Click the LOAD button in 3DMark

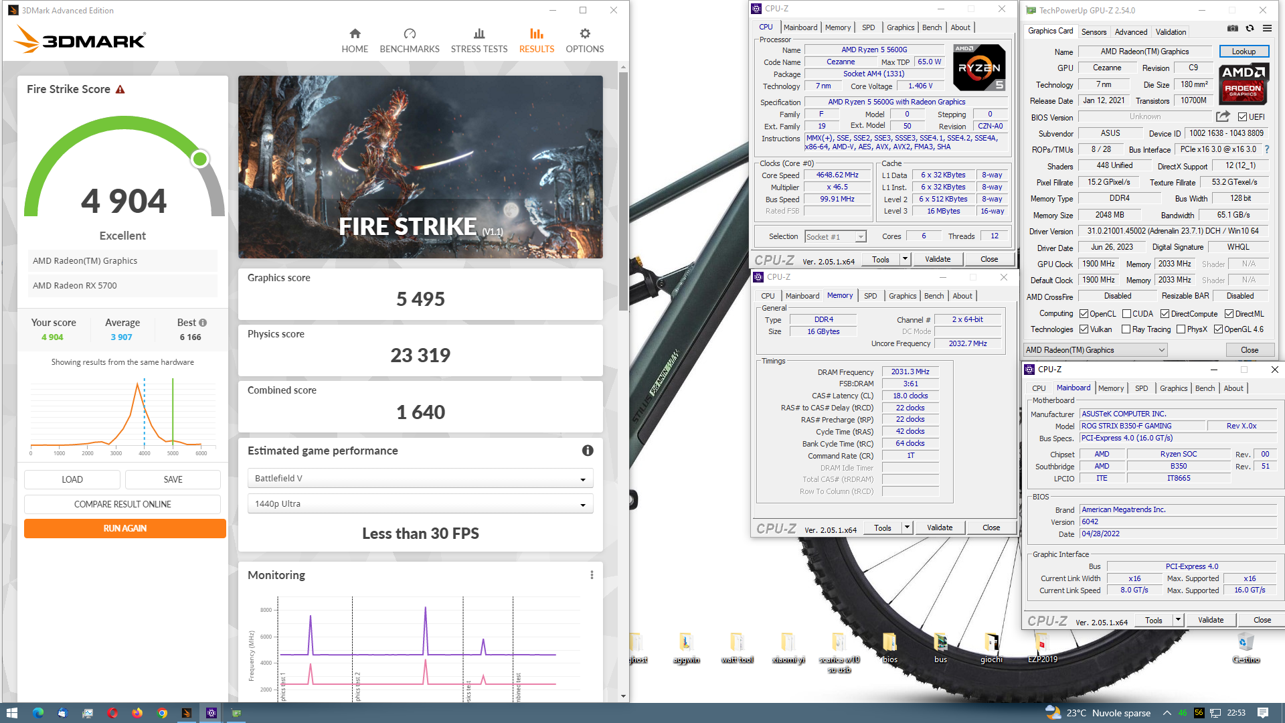72,479
